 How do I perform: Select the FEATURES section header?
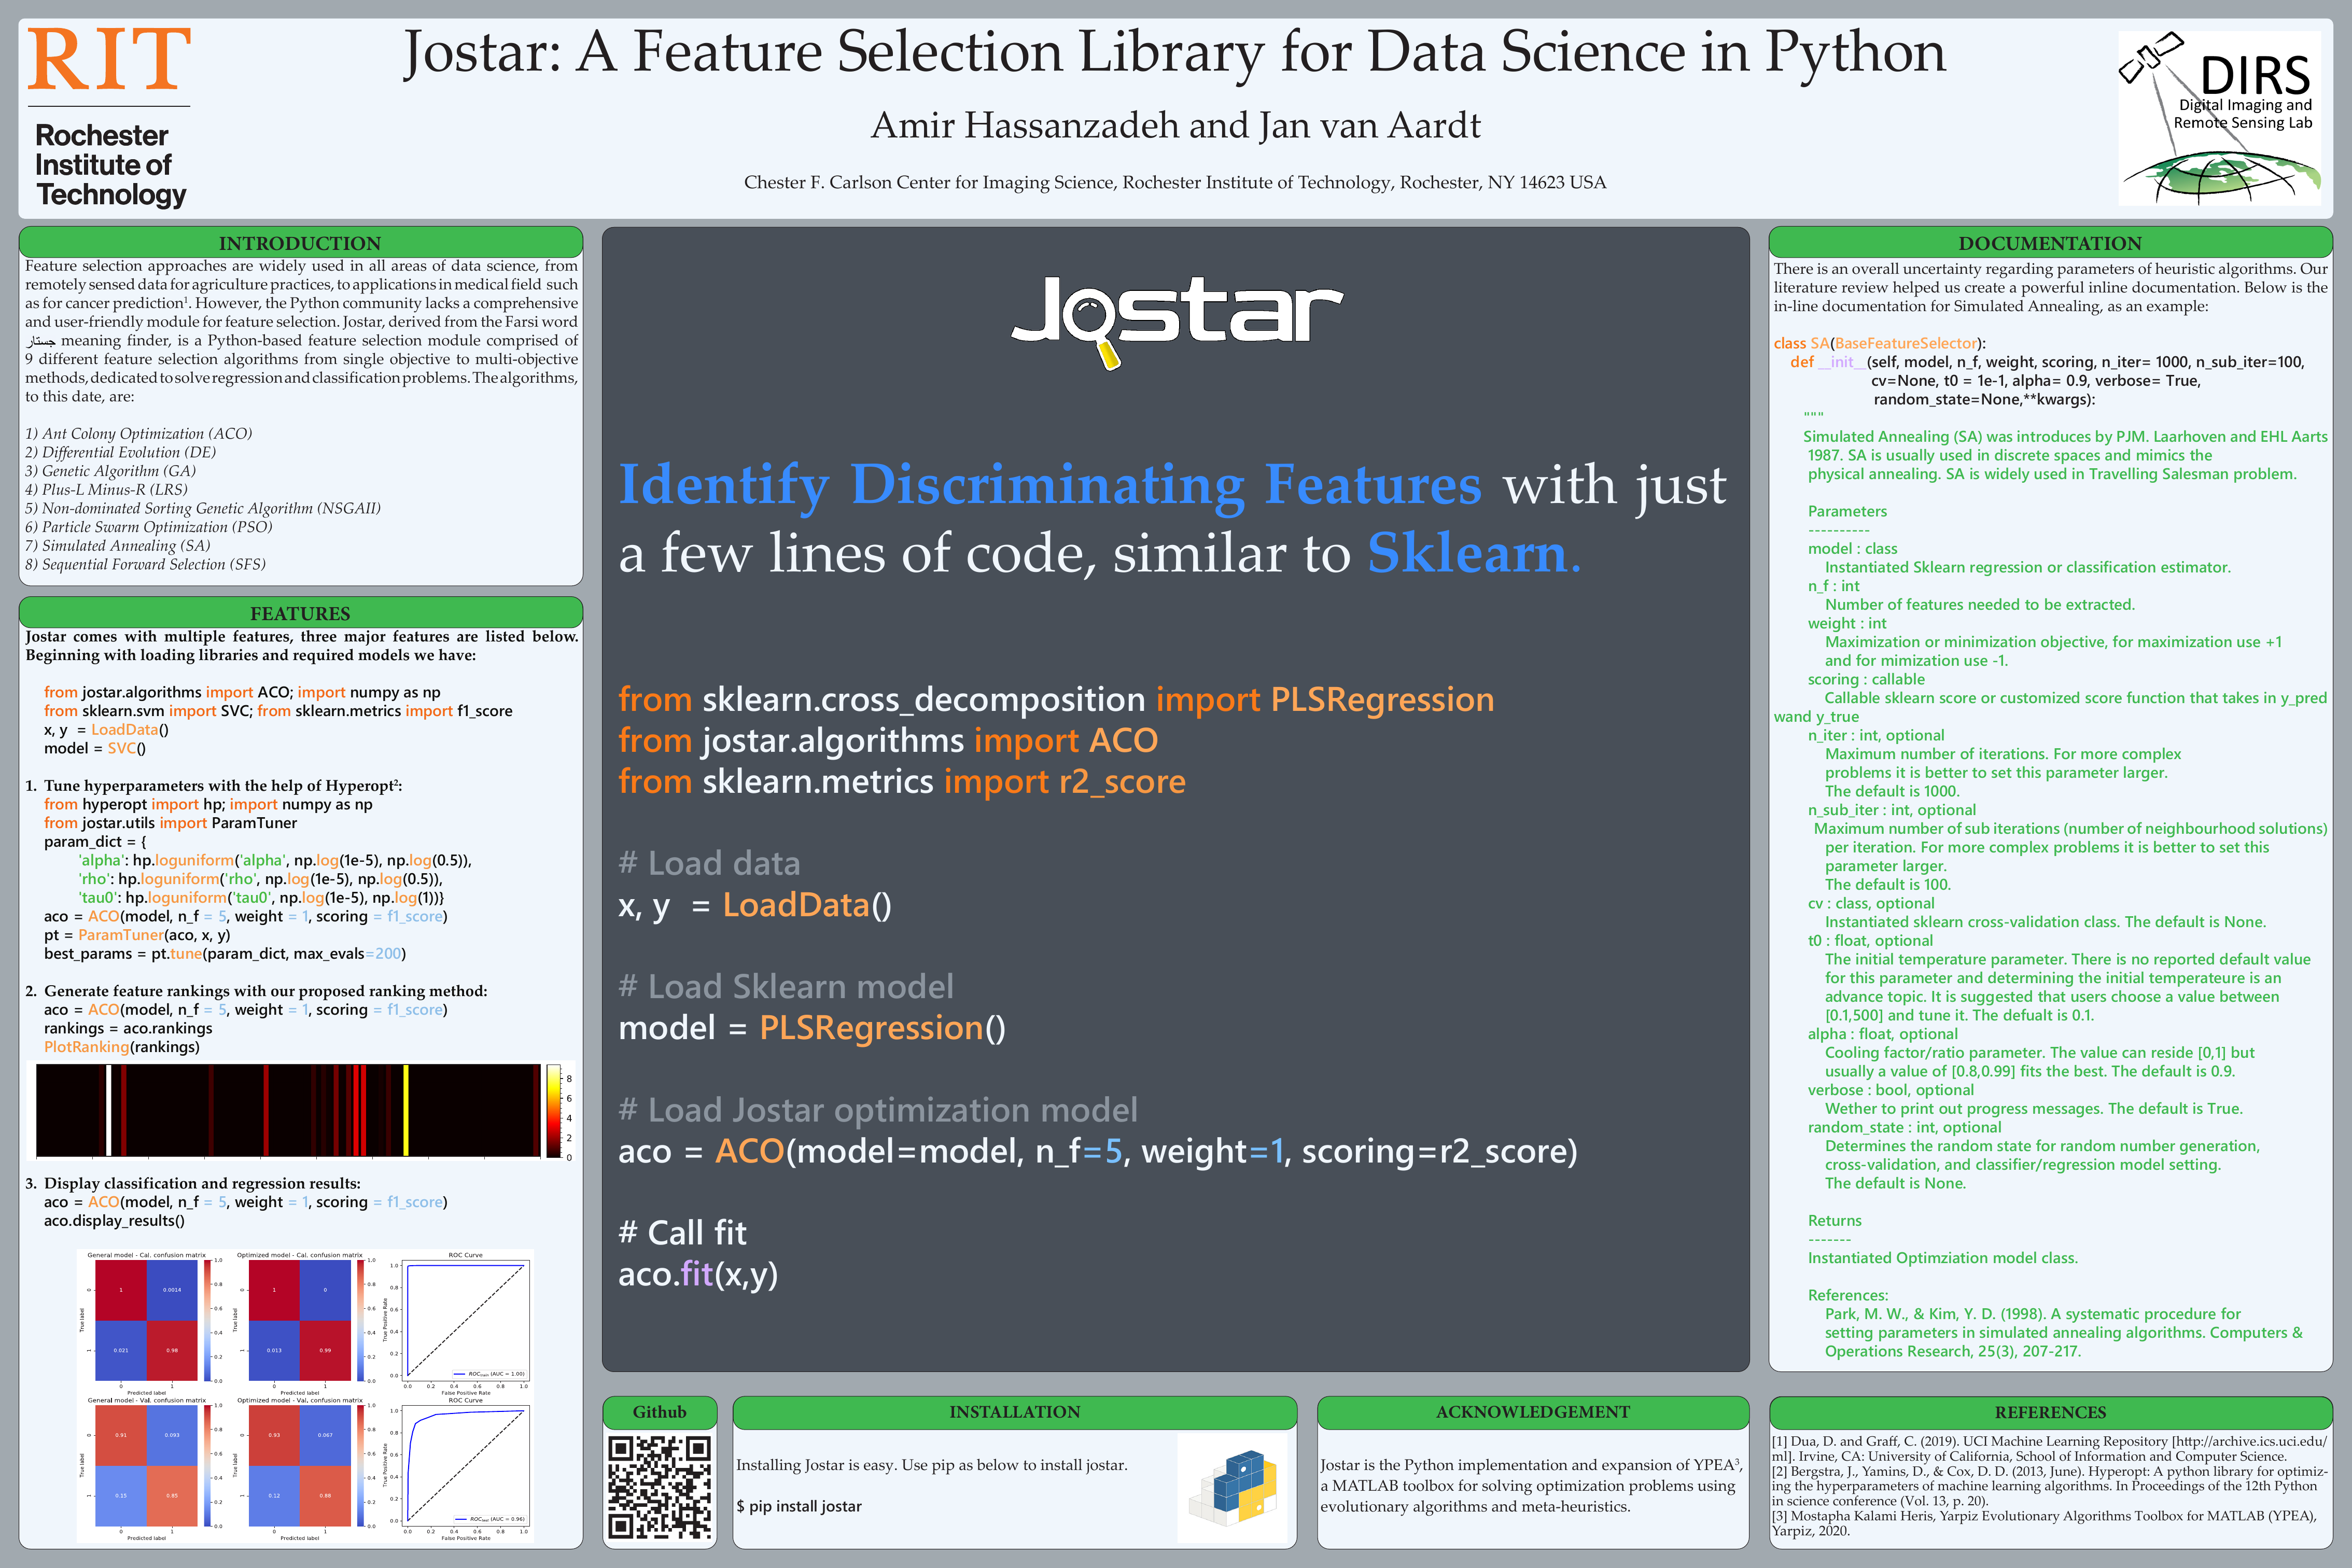(300, 613)
